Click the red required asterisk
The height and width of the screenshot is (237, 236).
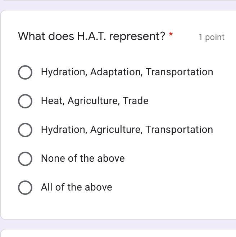[x=171, y=35]
